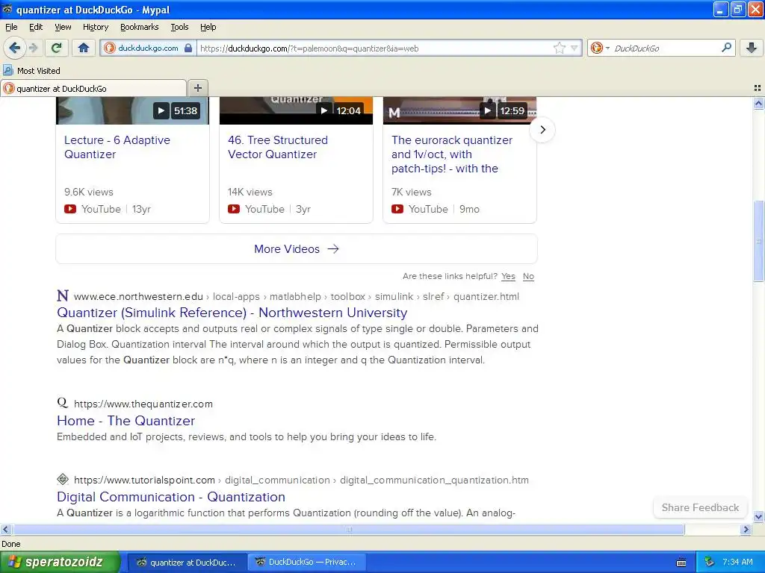The image size is (765, 573).
Task: Click the horizontal scrollbar right arrow
Action: click(746, 529)
